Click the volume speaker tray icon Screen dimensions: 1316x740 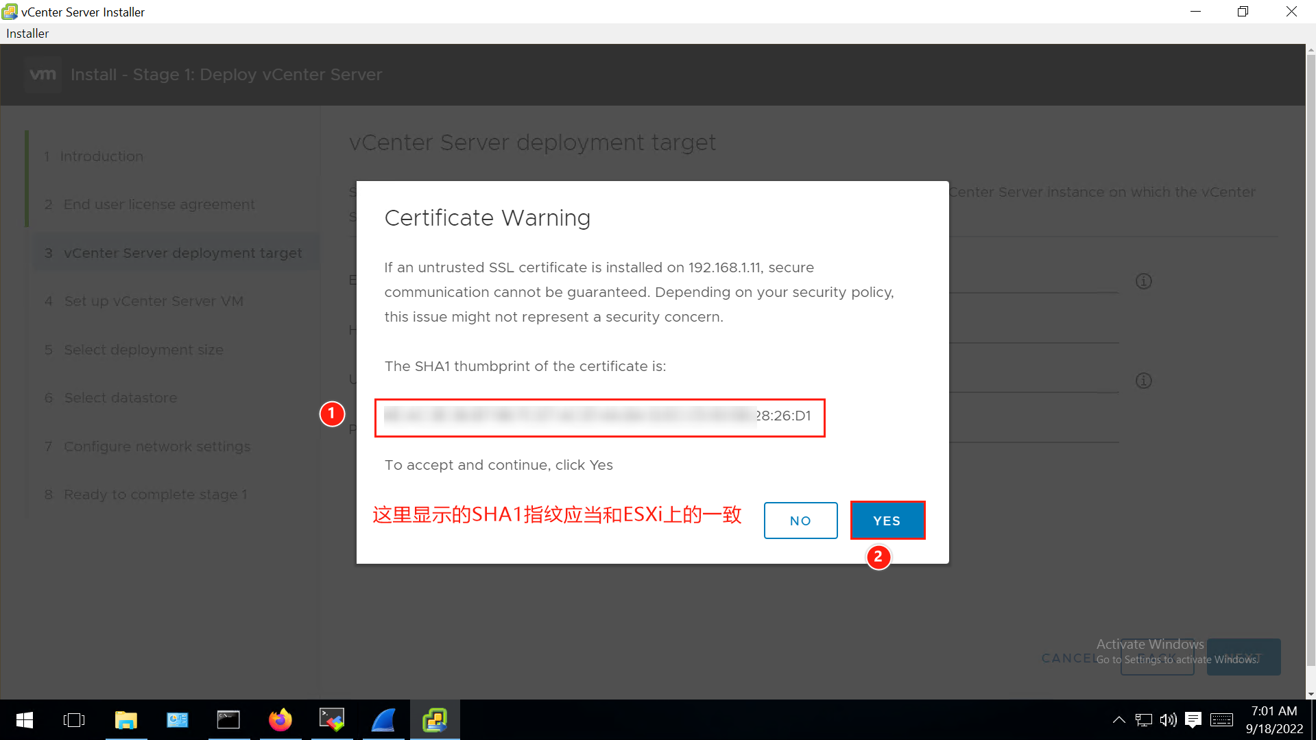(1169, 720)
